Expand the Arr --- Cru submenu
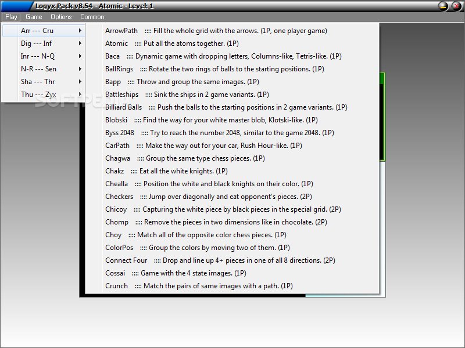Image resolution: width=465 pixels, height=348 pixels. click(44, 31)
